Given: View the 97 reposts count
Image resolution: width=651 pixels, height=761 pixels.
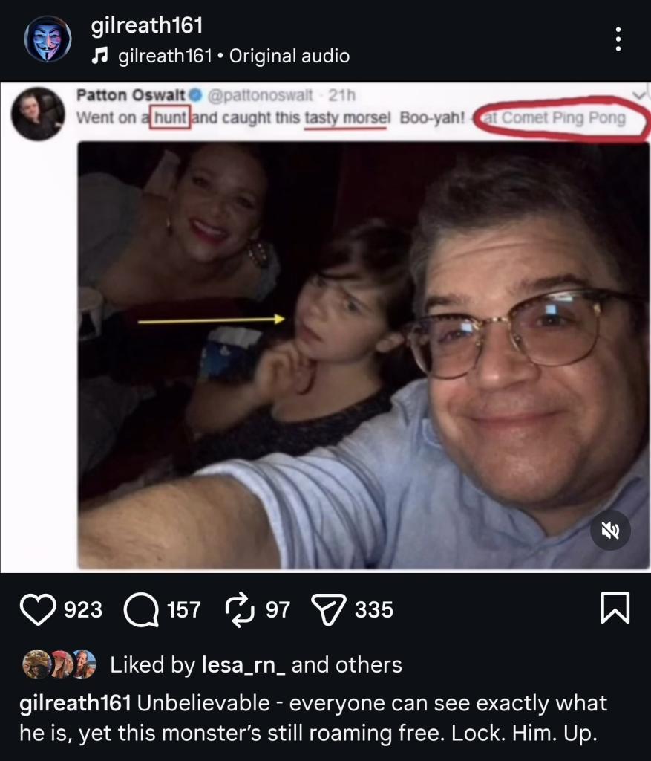Looking at the screenshot, I should [x=278, y=610].
